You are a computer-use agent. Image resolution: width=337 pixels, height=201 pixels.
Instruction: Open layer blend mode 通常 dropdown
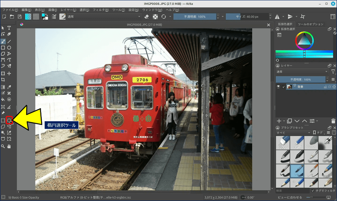[x=301, y=72]
